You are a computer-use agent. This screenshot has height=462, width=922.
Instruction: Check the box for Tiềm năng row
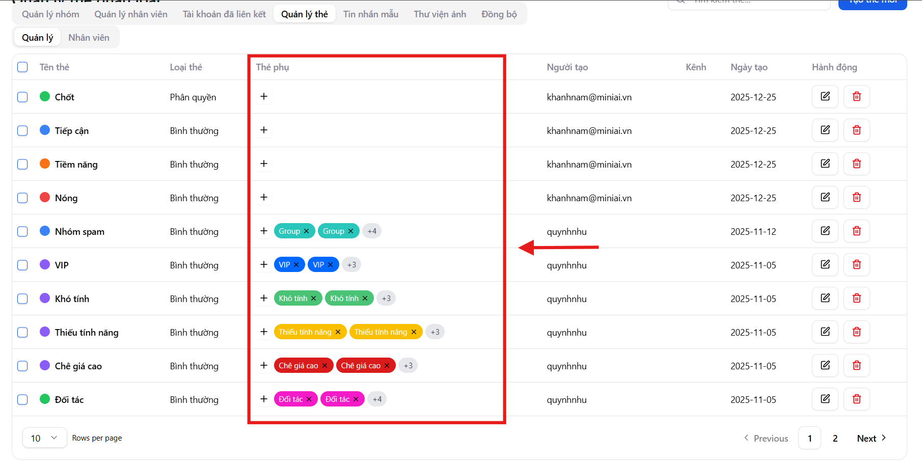pos(22,164)
